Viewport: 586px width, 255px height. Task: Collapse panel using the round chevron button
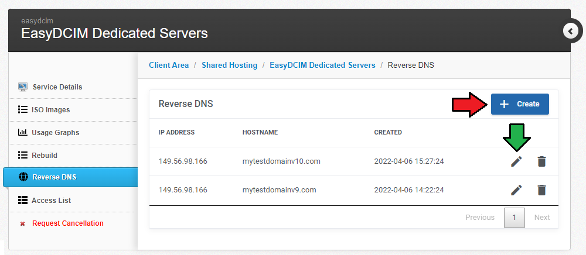click(x=571, y=32)
